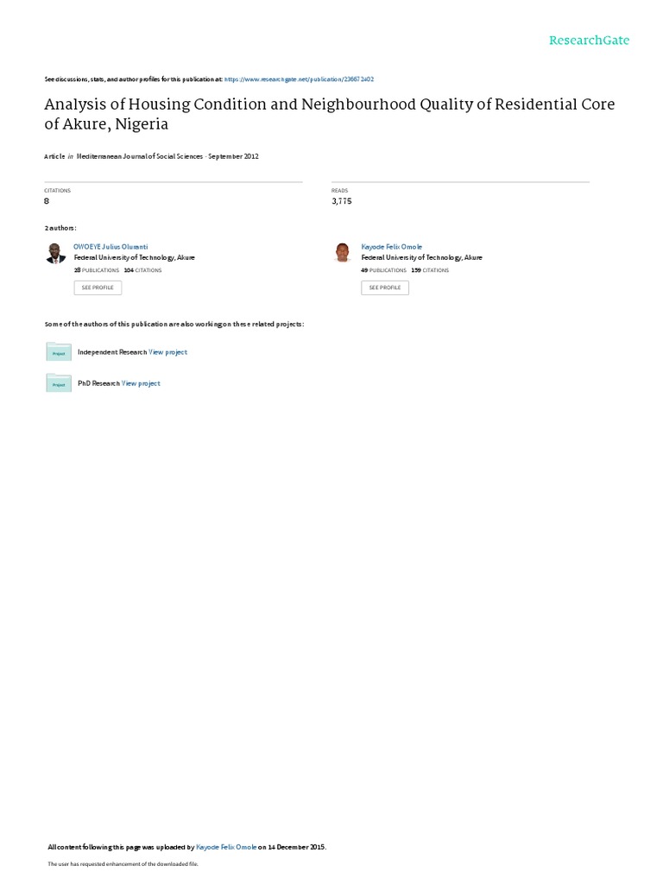This screenshot has height=884, width=663.
Task: Click the Independent Research project folder icon
Action: pyautogui.click(x=58, y=352)
